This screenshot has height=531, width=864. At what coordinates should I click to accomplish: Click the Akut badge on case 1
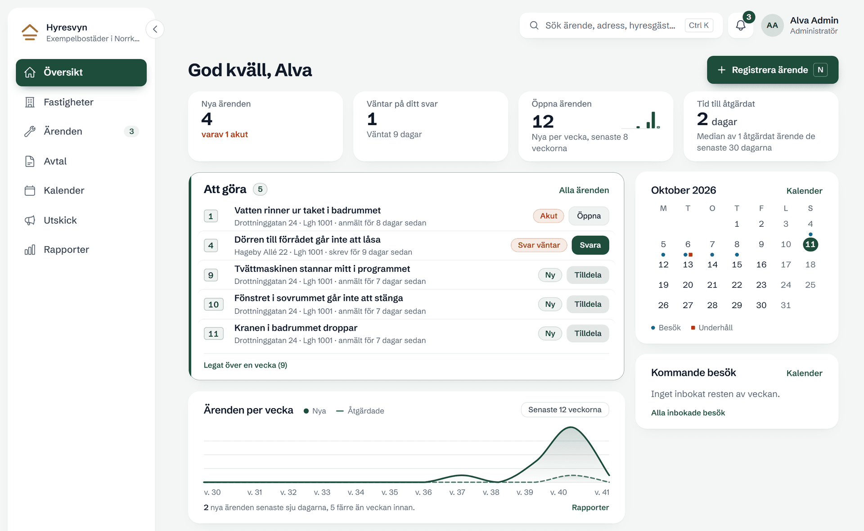click(x=549, y=216)
